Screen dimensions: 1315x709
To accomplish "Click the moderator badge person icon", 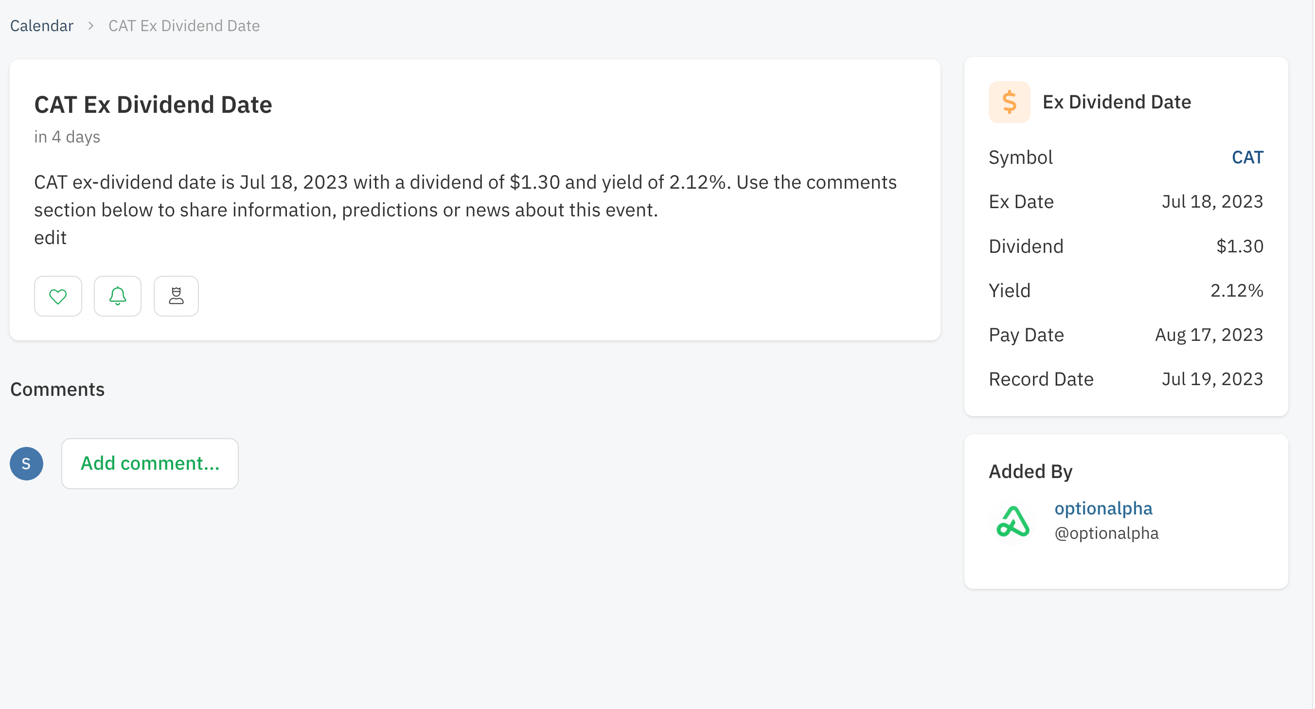I will pos(176,296).
